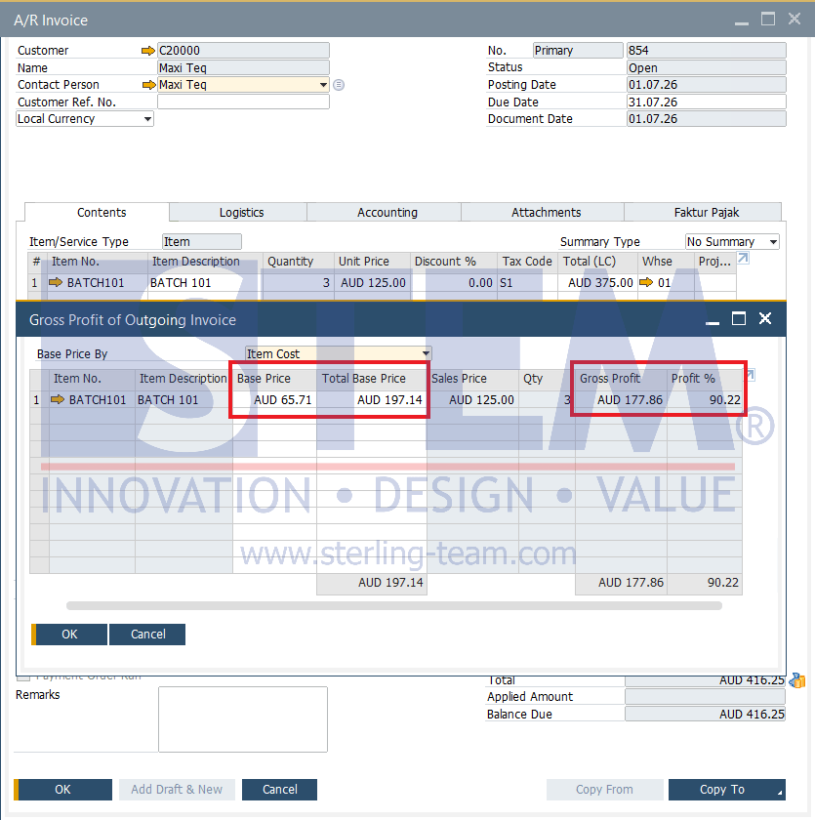815x820 pixels.
Task: Open the Accounting tab
Action: (x=387, y=213)
